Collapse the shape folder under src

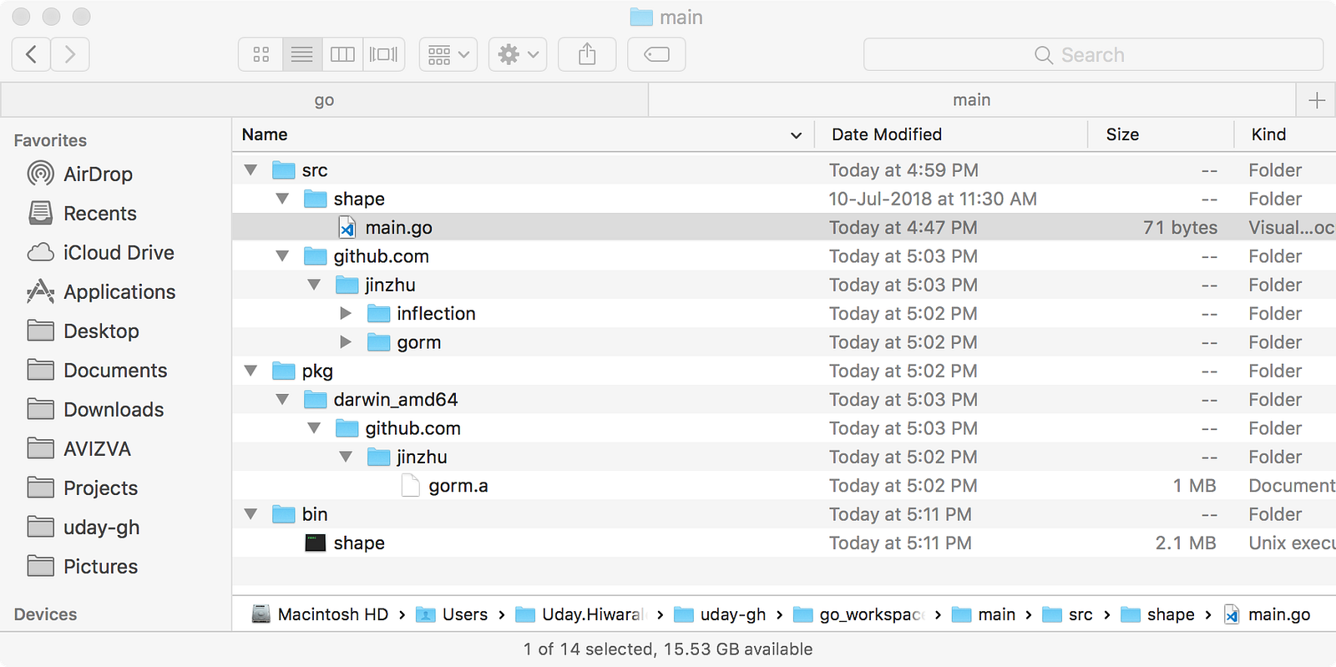(x=282, y=199)
